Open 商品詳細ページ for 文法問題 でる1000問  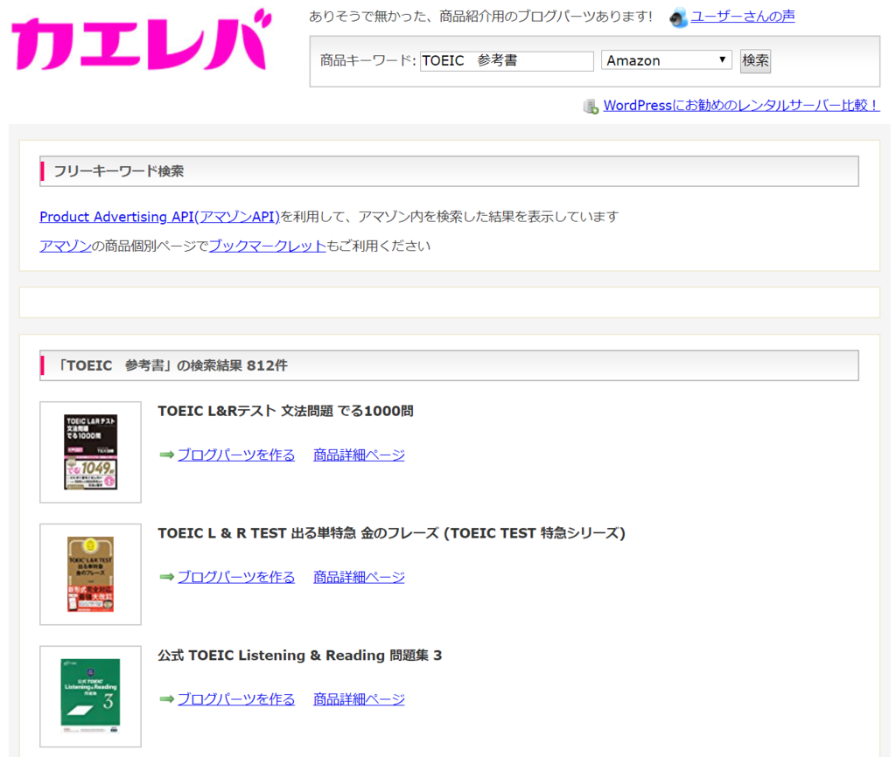click(359, 455)
